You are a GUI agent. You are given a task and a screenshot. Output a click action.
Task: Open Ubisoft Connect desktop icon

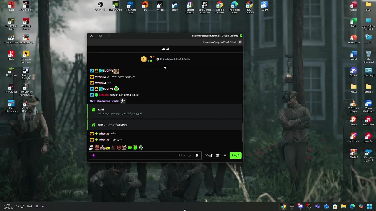tap(190, 8)
